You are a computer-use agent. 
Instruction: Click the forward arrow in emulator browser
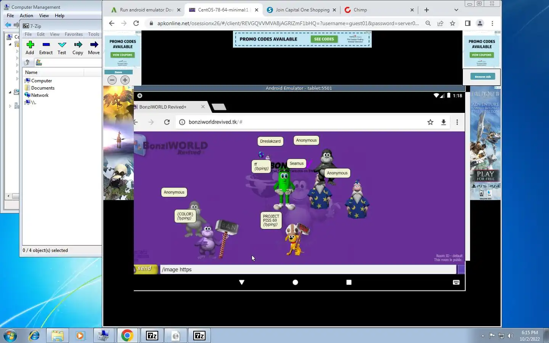151,122
